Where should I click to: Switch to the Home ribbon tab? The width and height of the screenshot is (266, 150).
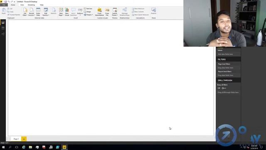[13, 5]
